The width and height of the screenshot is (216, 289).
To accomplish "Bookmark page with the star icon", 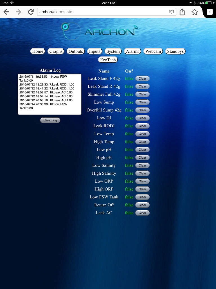I will (x=194, y=12).
